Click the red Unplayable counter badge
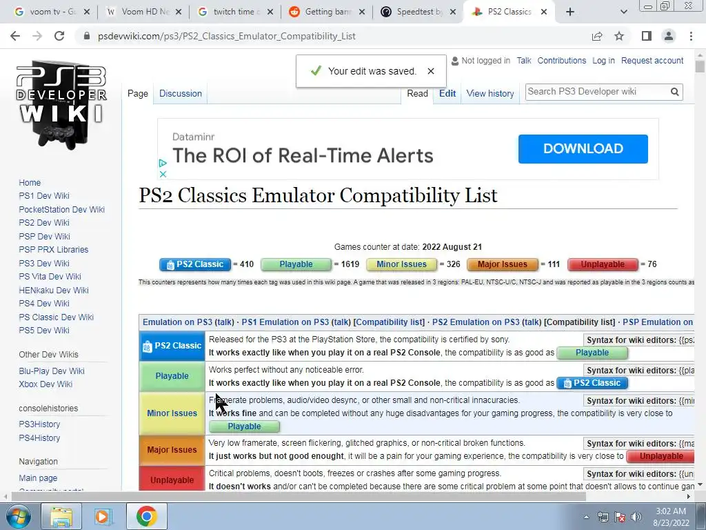This screenshot has width=706, height=530. [603, 264]
